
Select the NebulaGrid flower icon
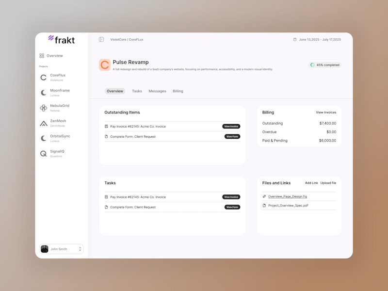tap(44, 108)
